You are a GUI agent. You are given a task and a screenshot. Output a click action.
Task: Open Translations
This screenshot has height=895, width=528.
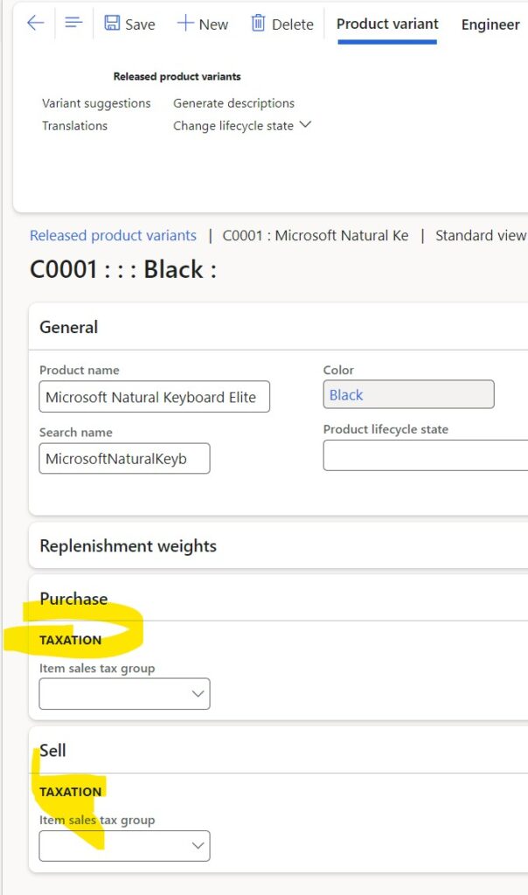74,126
